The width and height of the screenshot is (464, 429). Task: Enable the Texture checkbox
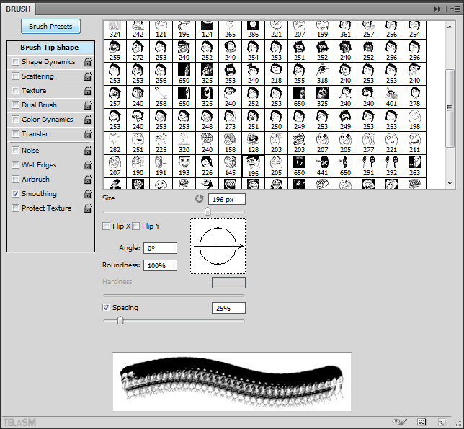pos(15,90)
